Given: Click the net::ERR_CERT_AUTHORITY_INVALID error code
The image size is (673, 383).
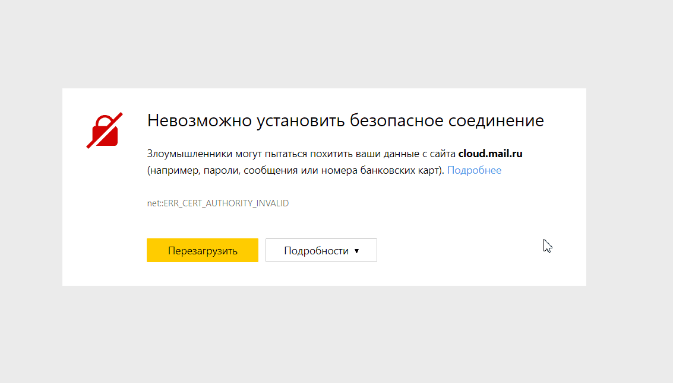Looking at the screenshot, I should (217, 203).
